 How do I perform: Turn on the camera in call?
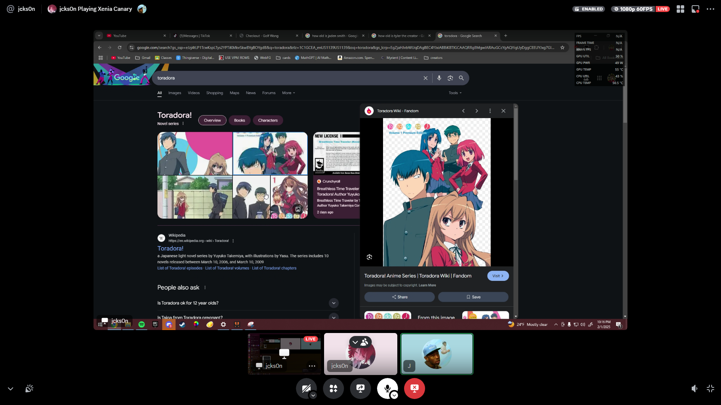(x=306, y=388)
